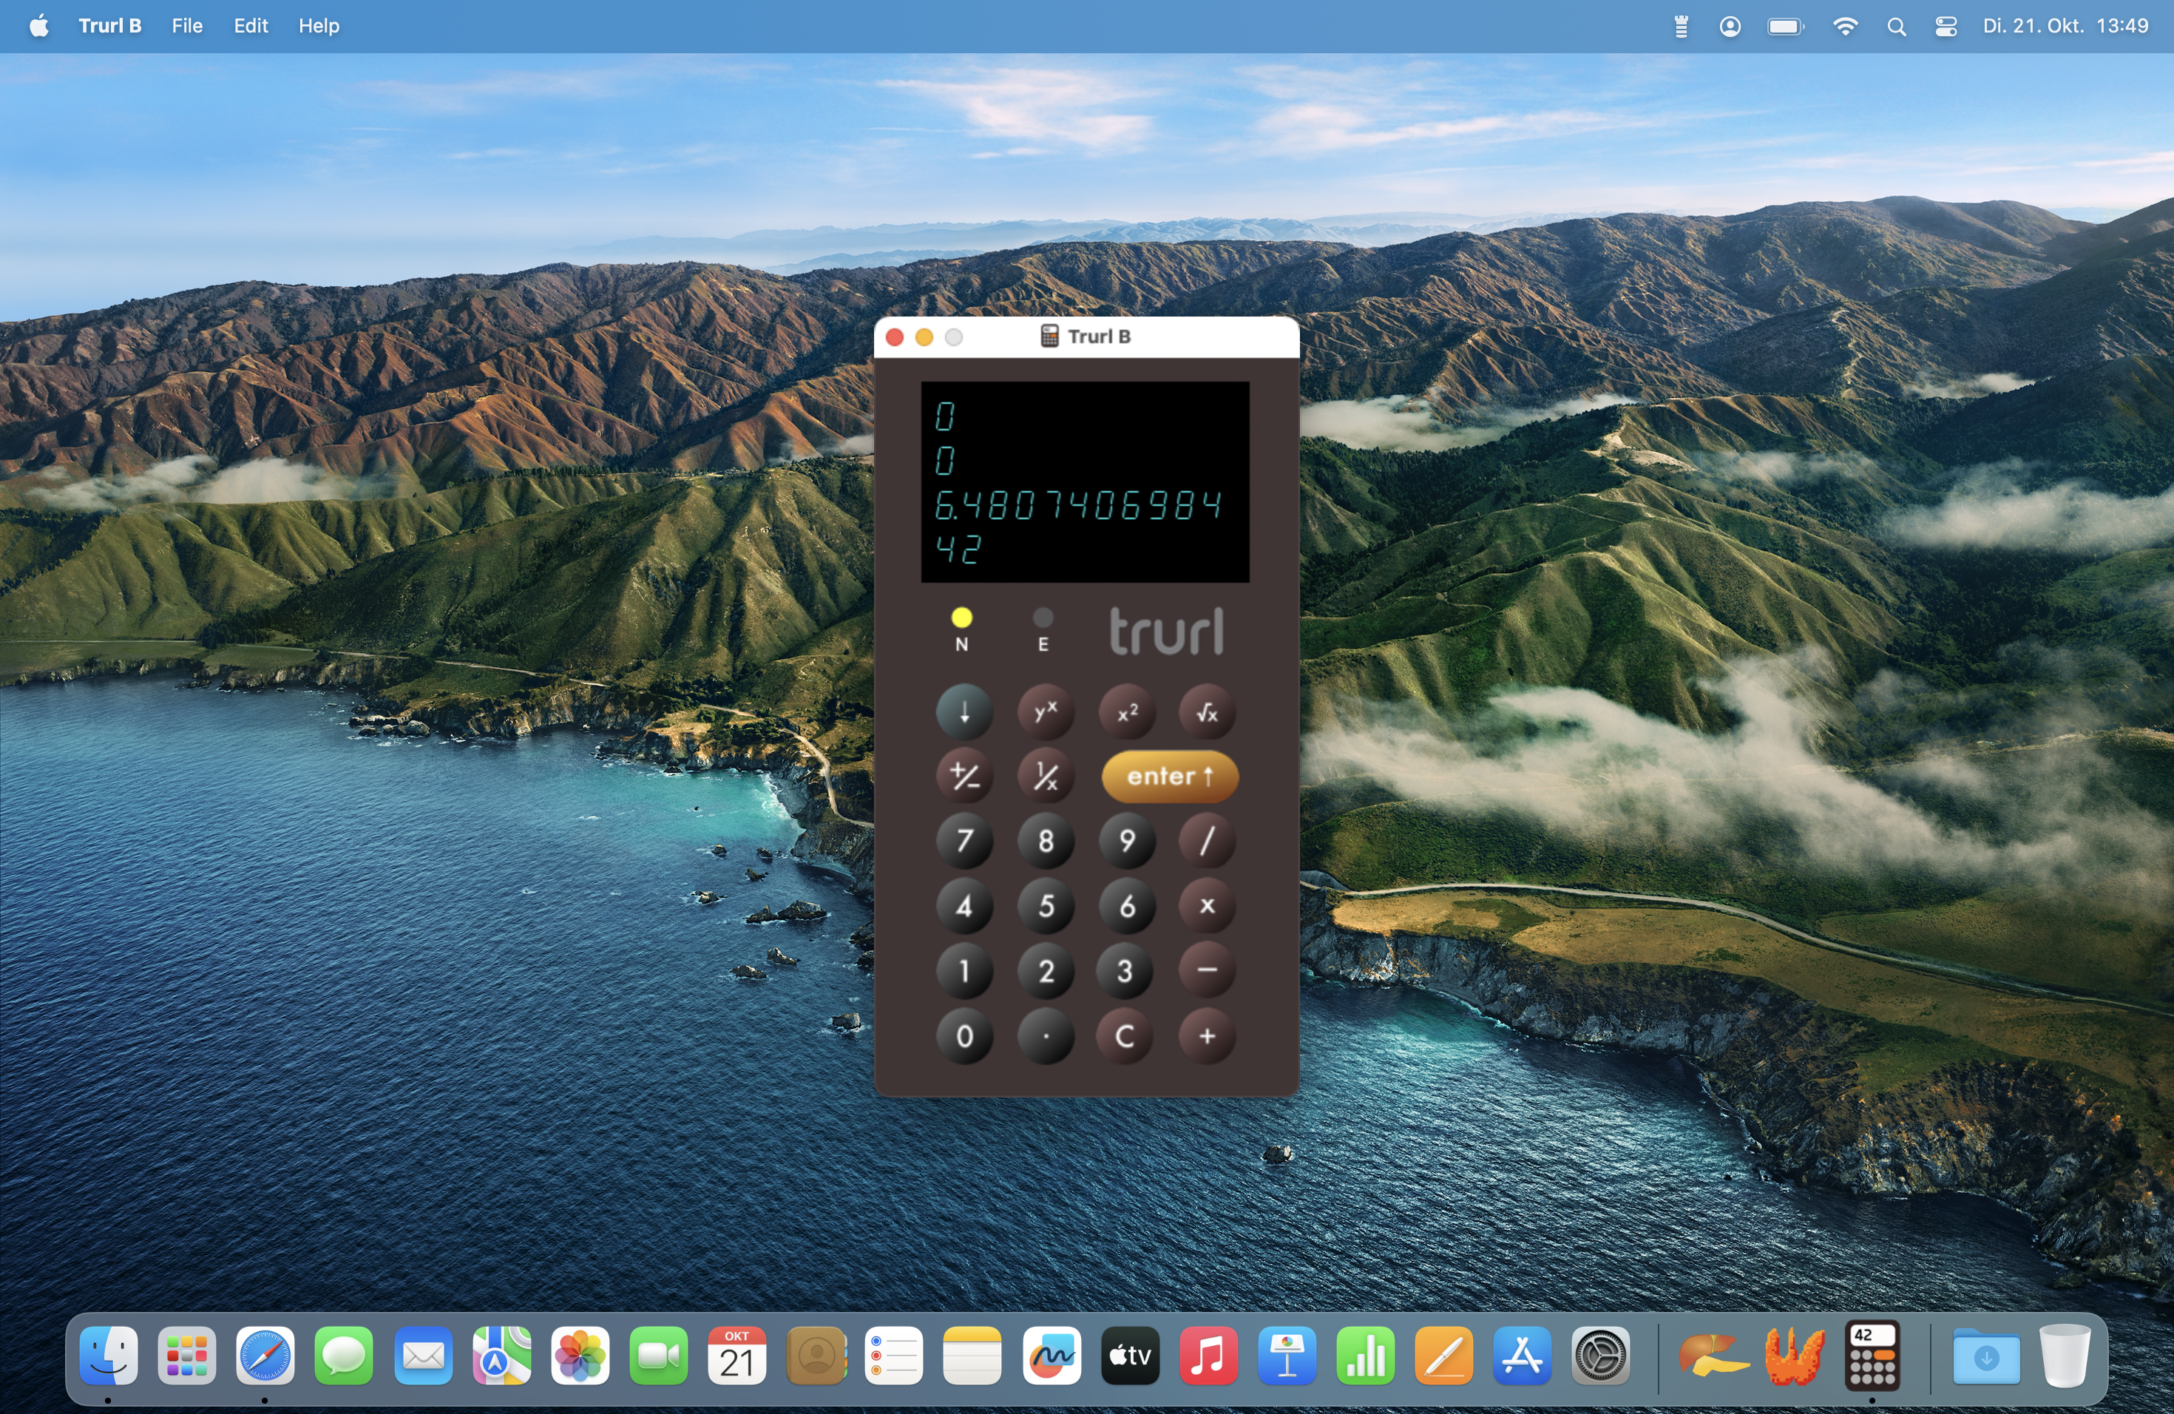Open the Trurl B application menu
2174x1414 pixels.
(x=109, y=26)
